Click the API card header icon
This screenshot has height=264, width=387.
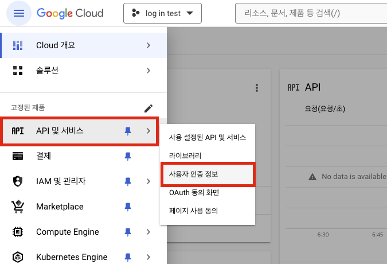pos(294,87)
